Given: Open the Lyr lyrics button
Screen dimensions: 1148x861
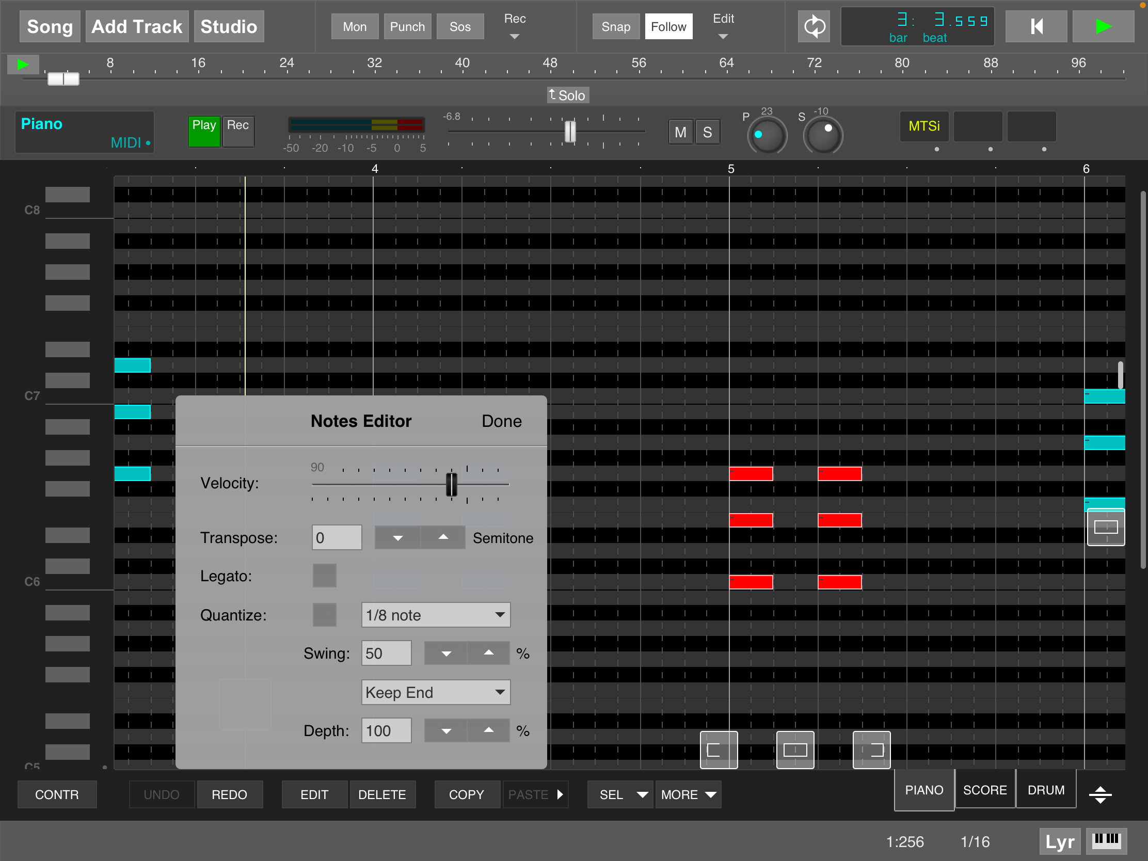Looking at the screenshot, I should 1060,841.
